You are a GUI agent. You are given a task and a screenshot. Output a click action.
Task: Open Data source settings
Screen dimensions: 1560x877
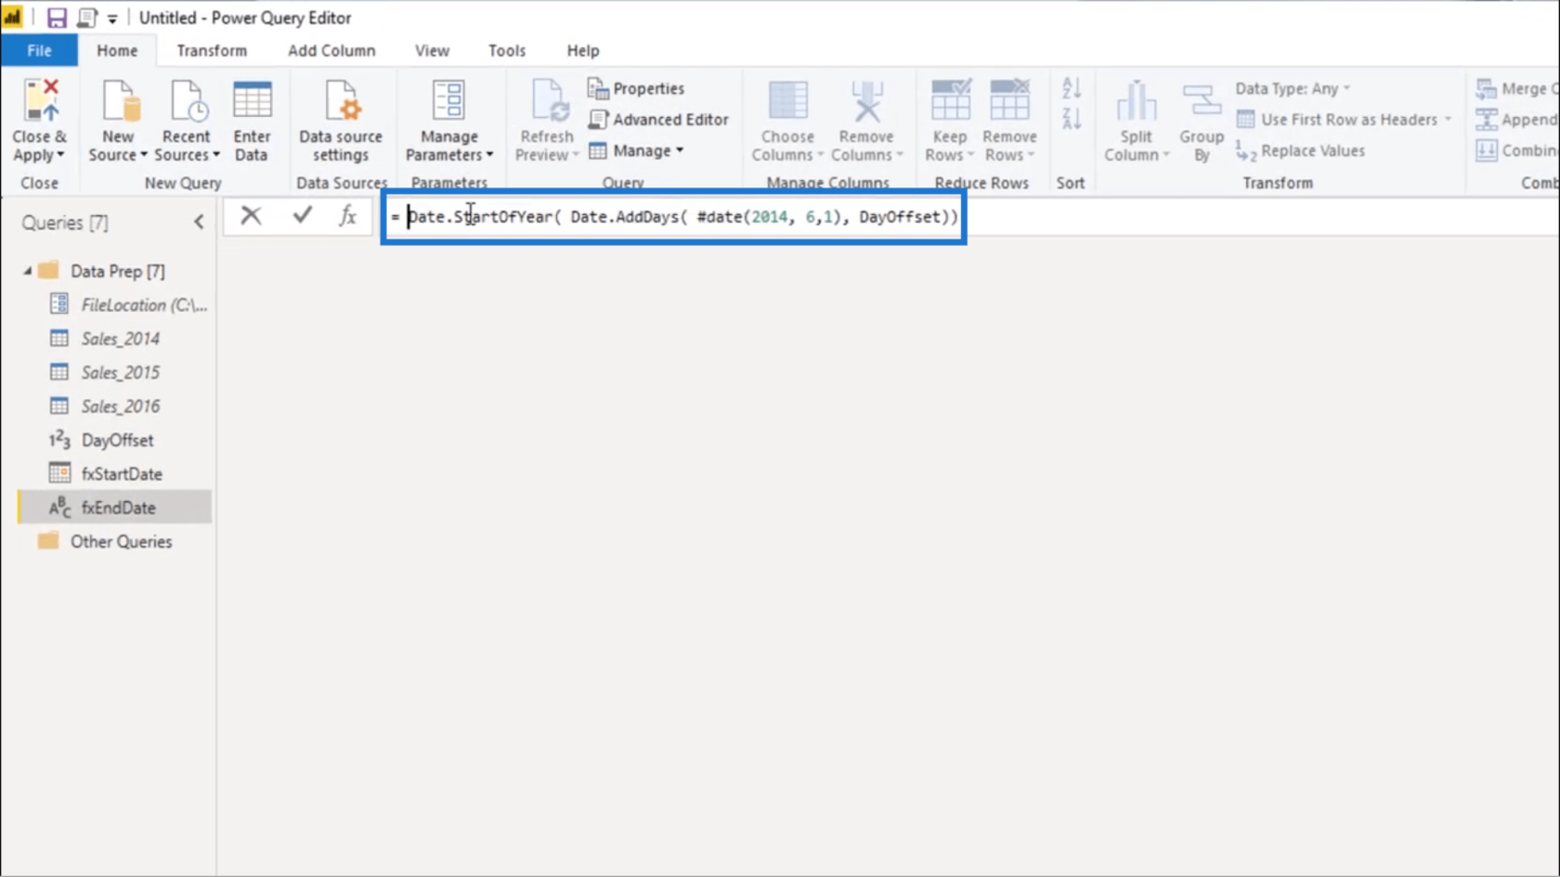[340, 122]
